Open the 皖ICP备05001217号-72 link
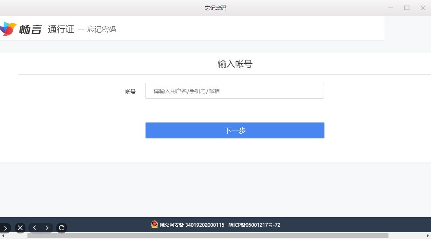The height and width of the screenshot is (239, 431). [x=254, y=225]
